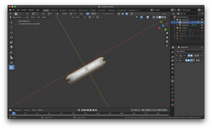Pick the Annotate pencil tool
The width and height of the screenshot is (212, 129).
click(x=11, y=52)
